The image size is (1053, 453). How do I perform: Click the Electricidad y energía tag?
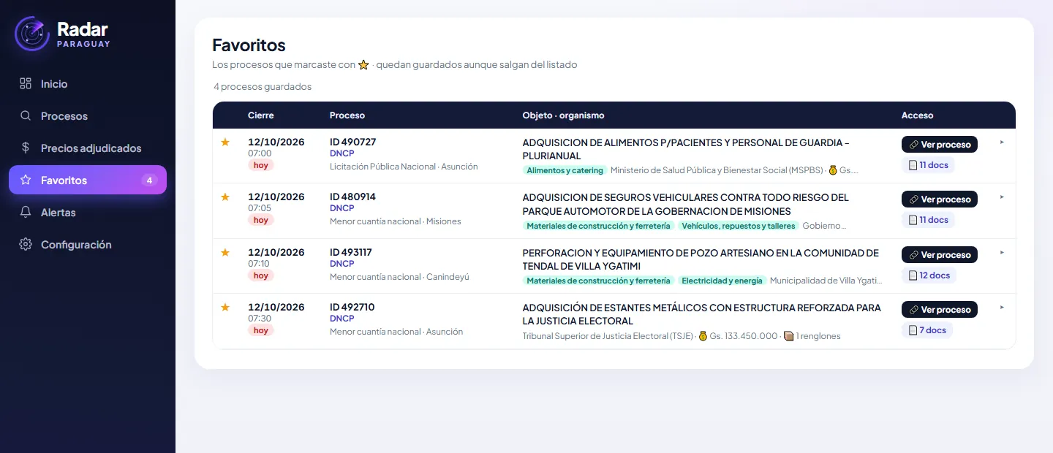point(722,281)
